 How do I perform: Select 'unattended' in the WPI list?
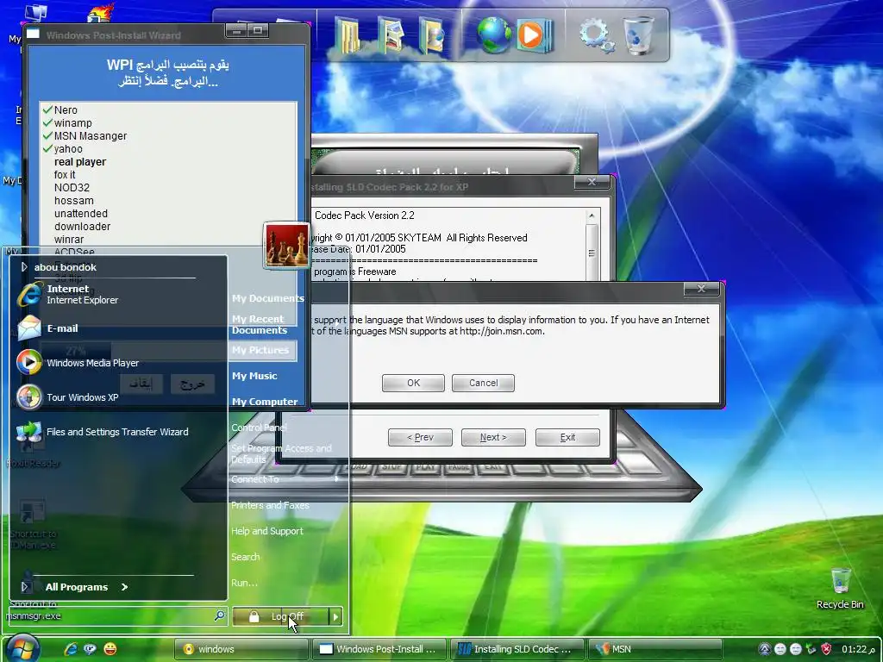pyautogui.click(x=81, y=214)
